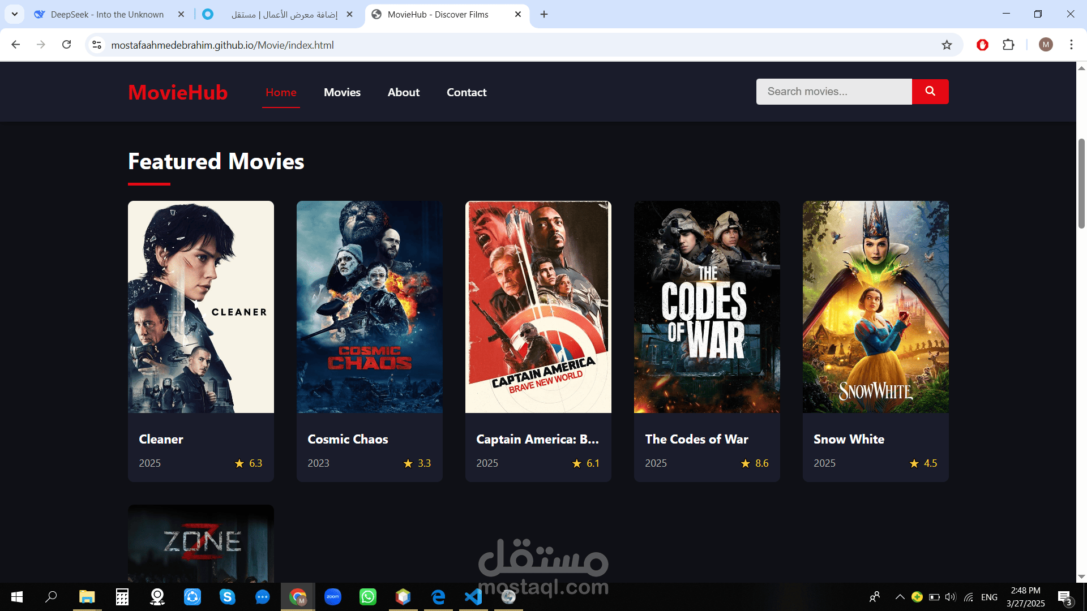Expand the tab search dropdown arrow
Viewport: 1087px width, 611px height.
14,14
